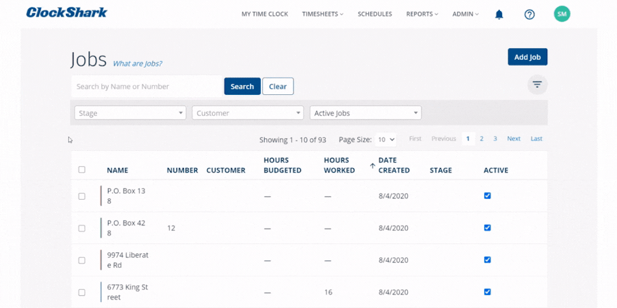Select the 9974 Liberate Rd row checkbox
The width and height of the screenshot is (617, 308).
tap(81, 260)
